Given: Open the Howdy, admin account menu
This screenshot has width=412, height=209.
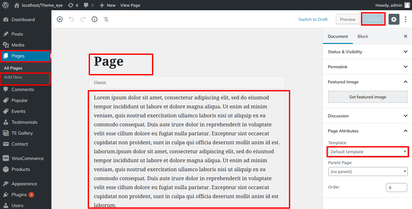Looking at the screenshot, I should coord(393,5).
